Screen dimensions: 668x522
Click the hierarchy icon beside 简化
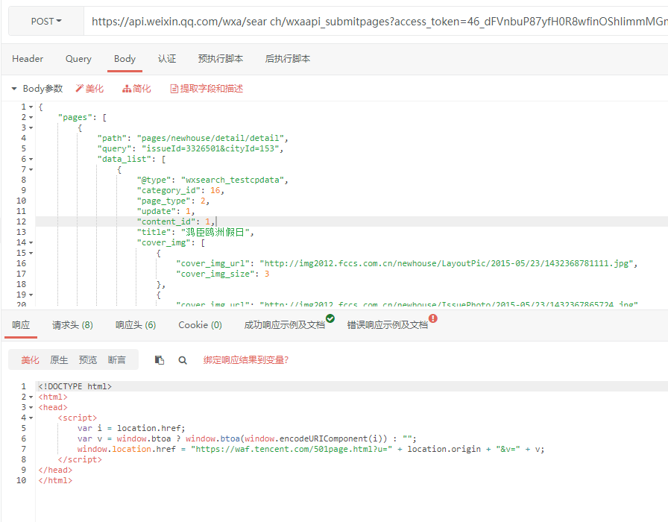(127, 89)
